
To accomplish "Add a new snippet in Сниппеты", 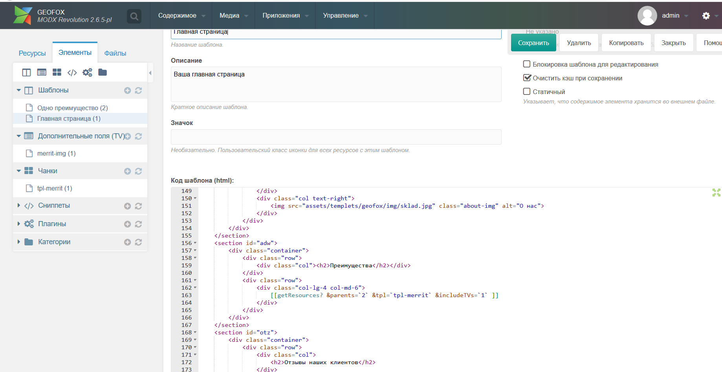I will tap(127, 206).
